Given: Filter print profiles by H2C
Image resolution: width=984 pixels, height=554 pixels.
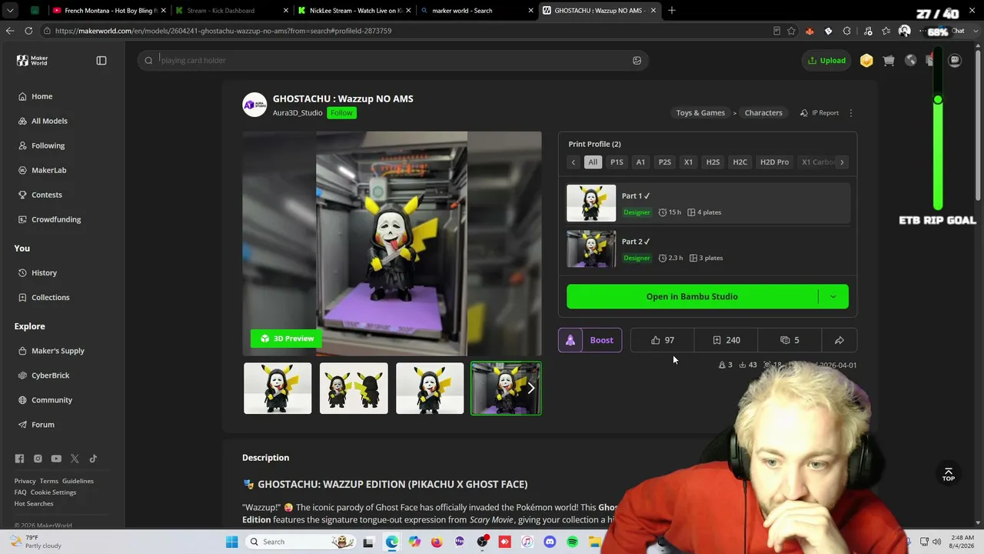Looking at the screenshot, I should pyautogui.click(x=740, y=162).
